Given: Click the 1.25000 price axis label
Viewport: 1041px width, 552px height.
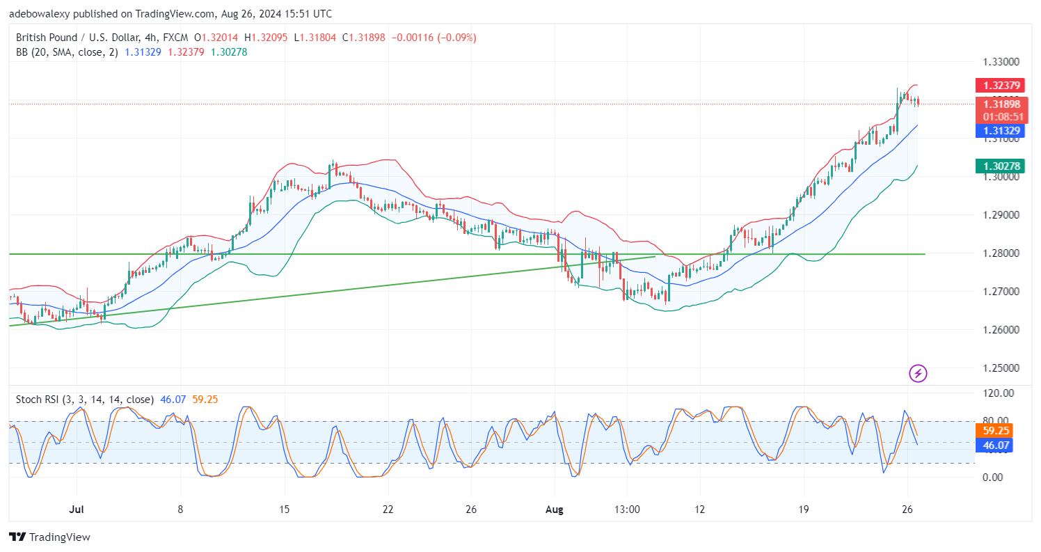Looking at the screenshot, I should coord(1001,368).
